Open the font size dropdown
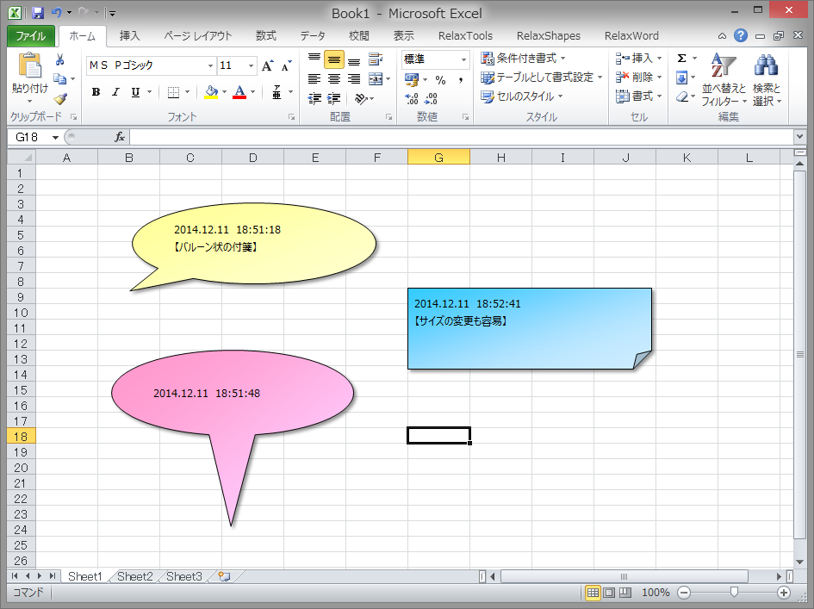This screenshot has height=609, width=814. tap(252, 65)
